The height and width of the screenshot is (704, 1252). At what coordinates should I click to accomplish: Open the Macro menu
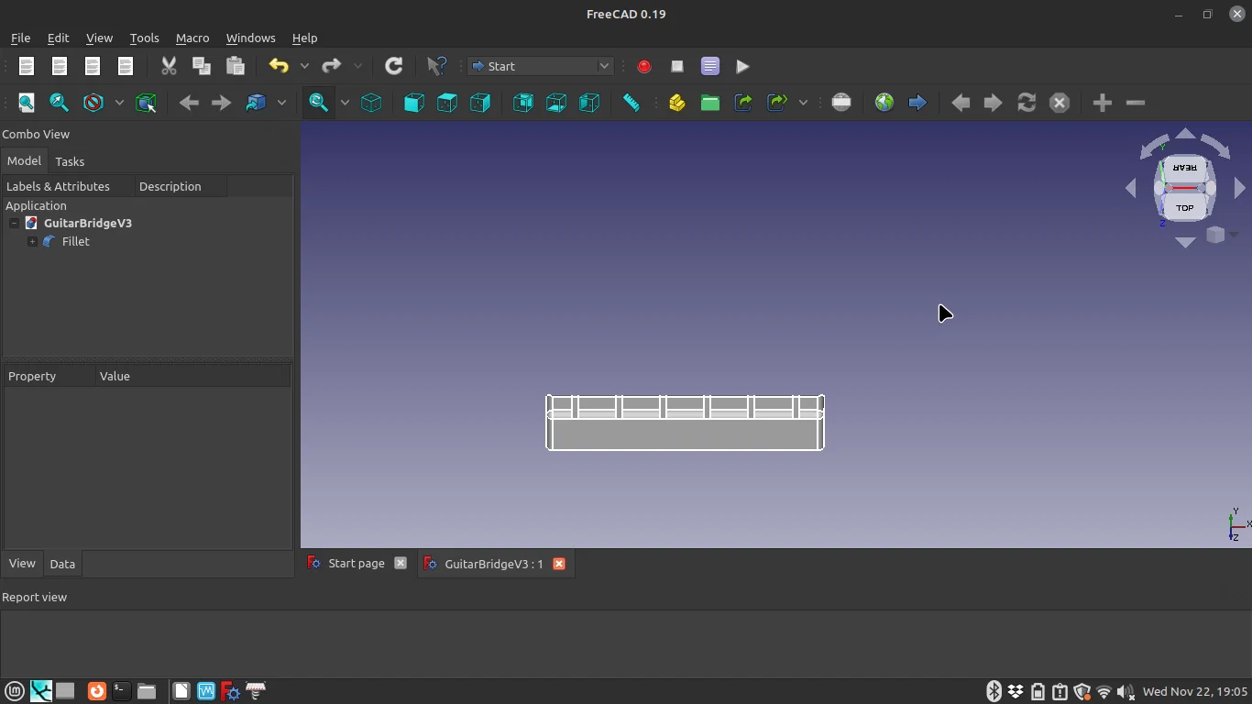[192, 38]
